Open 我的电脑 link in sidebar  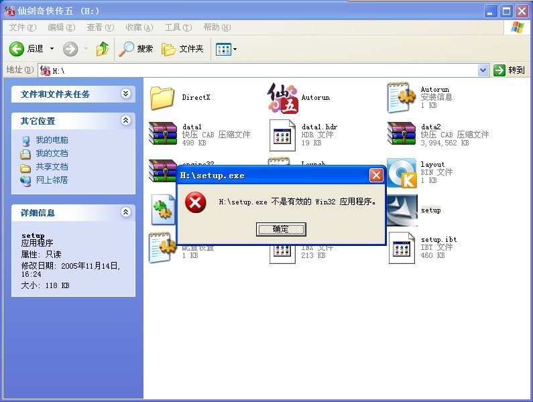point(52,139)
